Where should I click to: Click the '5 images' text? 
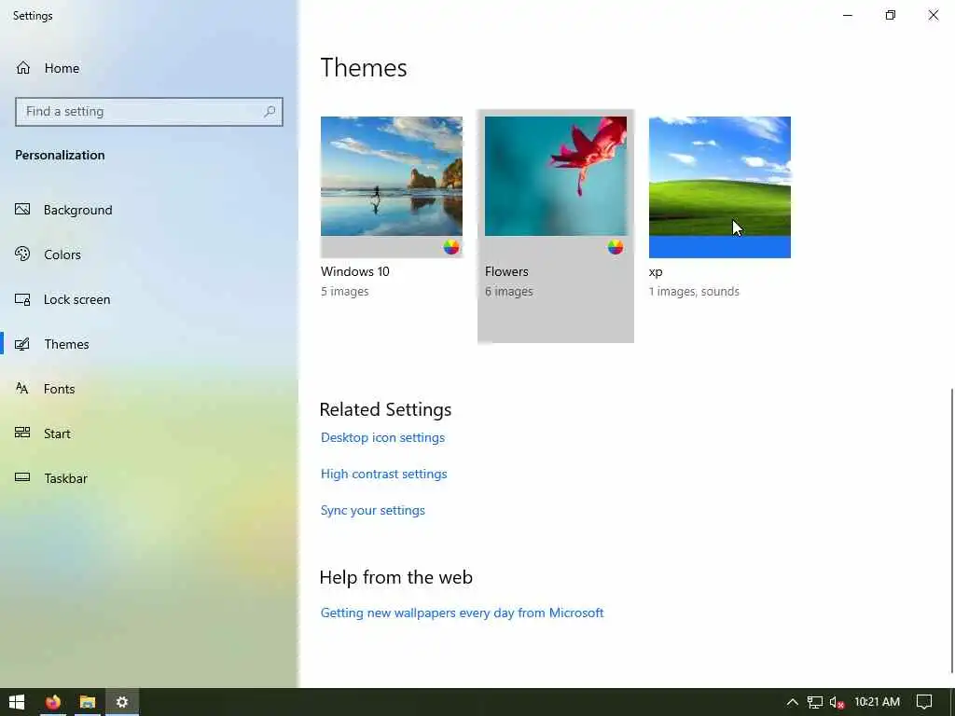coord(345,292)
